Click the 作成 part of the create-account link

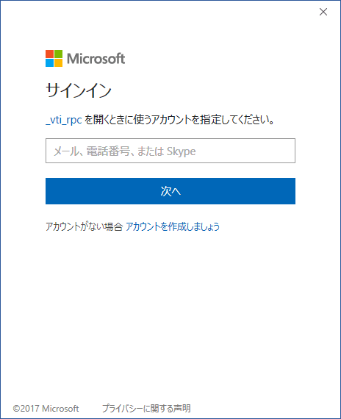click(176, 226)
